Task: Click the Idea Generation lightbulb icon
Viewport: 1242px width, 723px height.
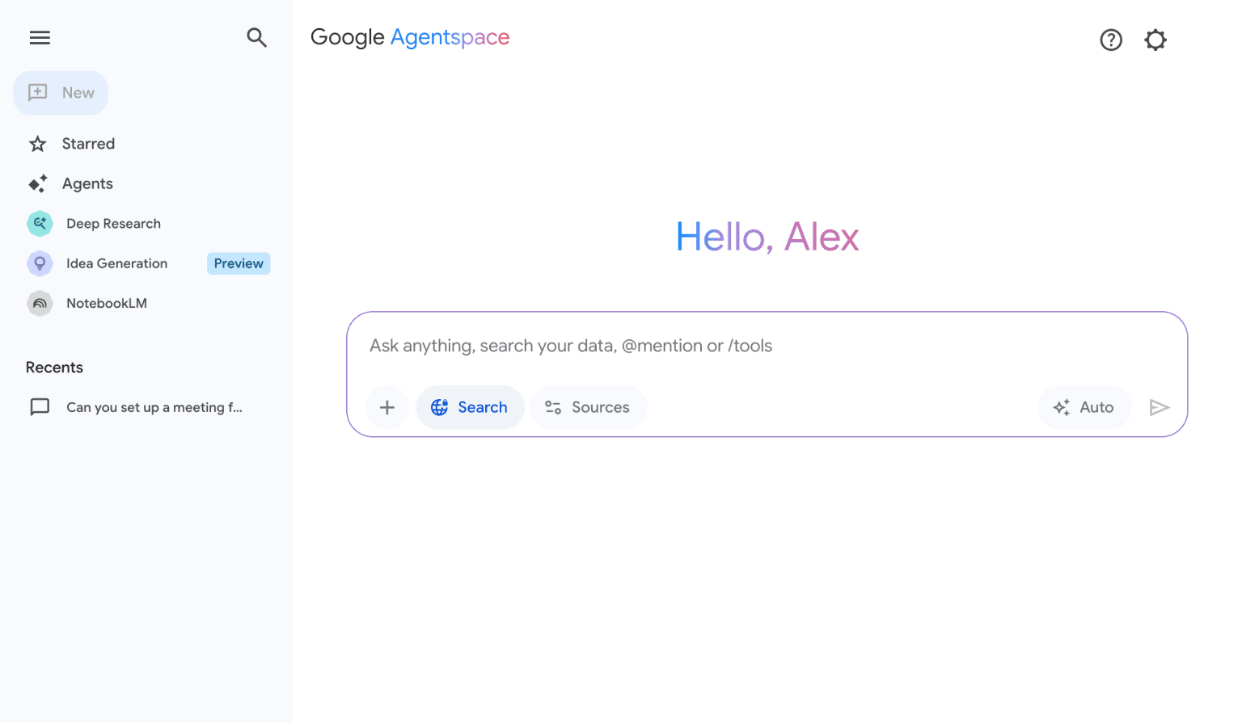Action: pos(40,263)
